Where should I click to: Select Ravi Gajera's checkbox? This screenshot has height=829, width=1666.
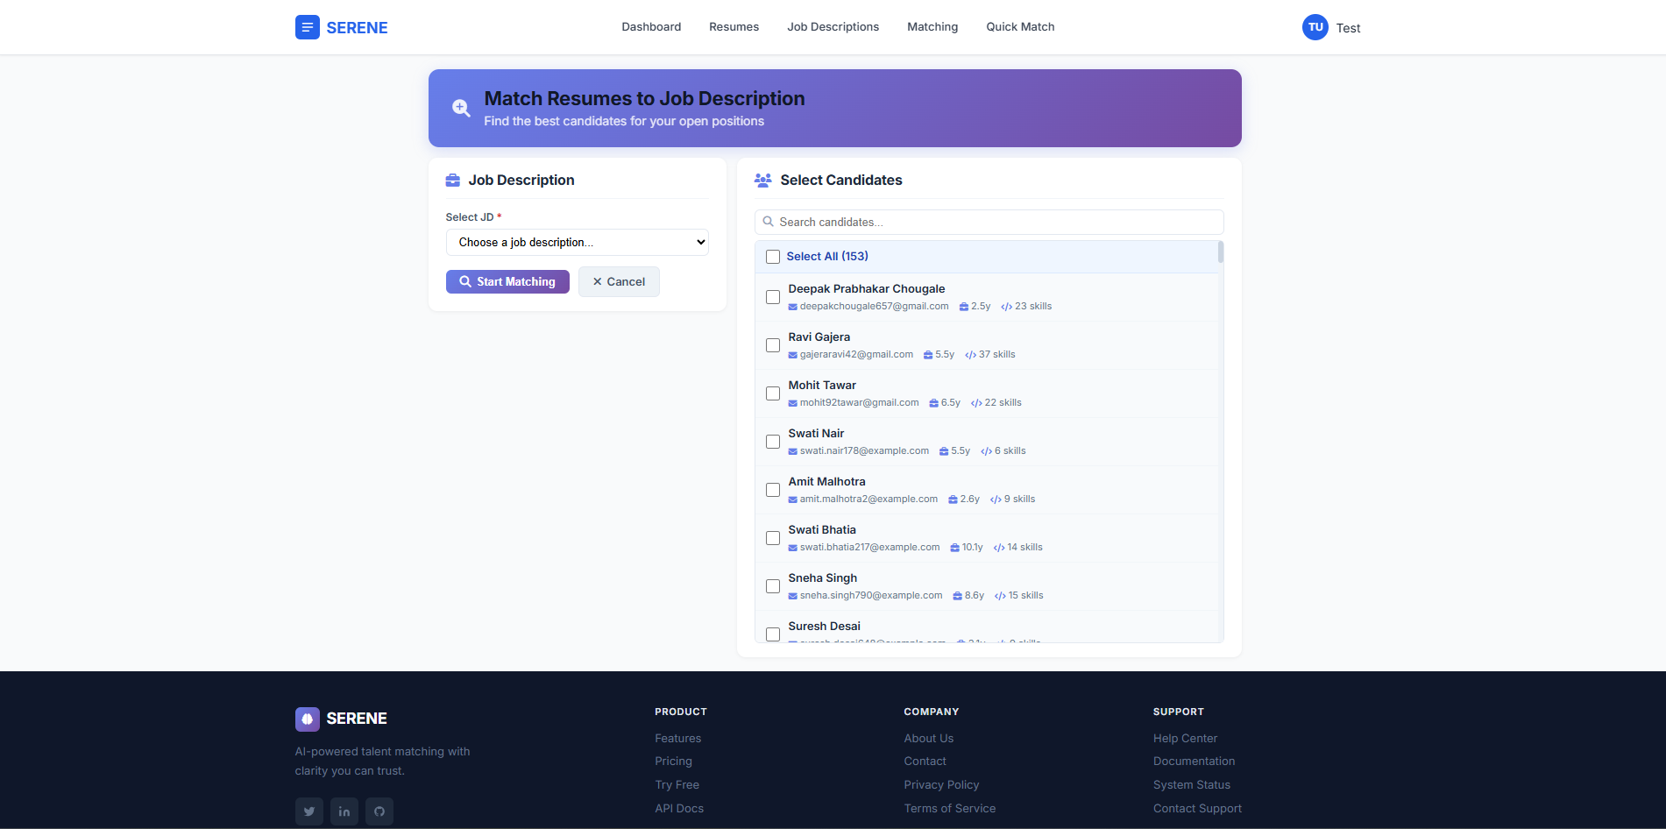click(x=773, y=345)
